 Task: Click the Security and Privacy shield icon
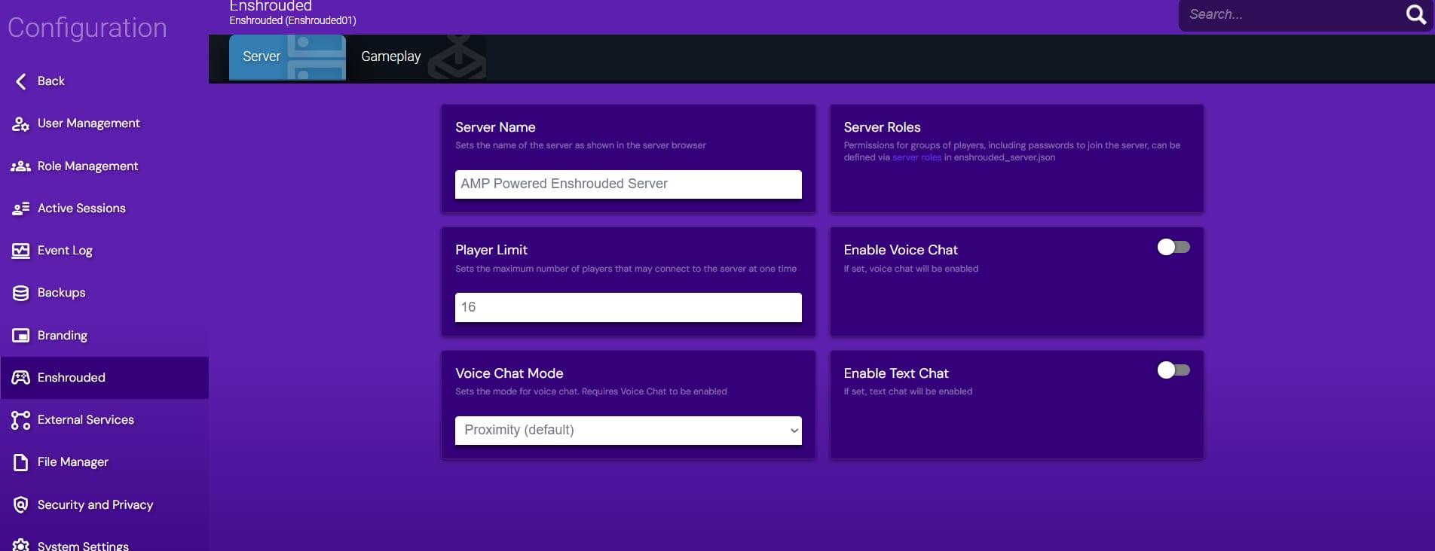[20, 505]
